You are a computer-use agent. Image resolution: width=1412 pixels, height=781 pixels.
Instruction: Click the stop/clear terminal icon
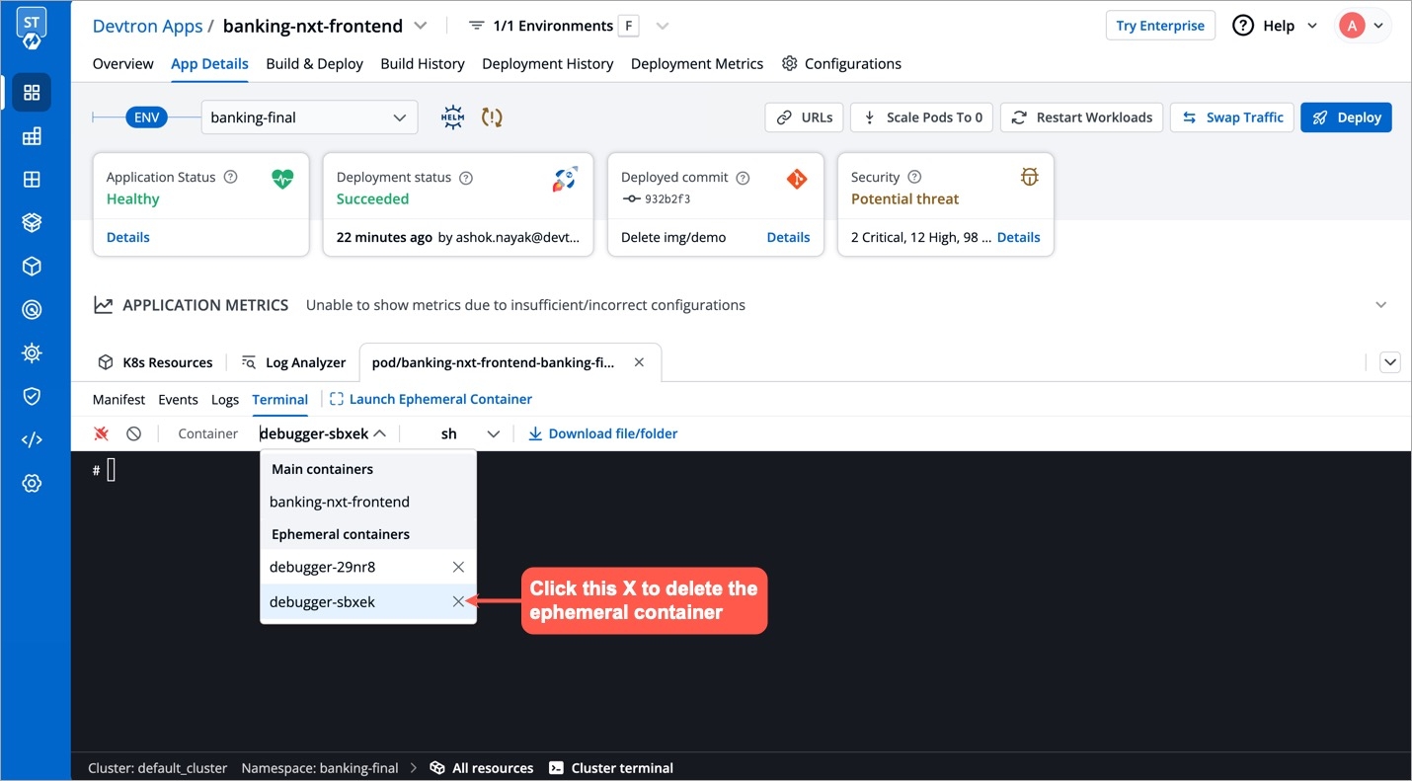[133, 433]
